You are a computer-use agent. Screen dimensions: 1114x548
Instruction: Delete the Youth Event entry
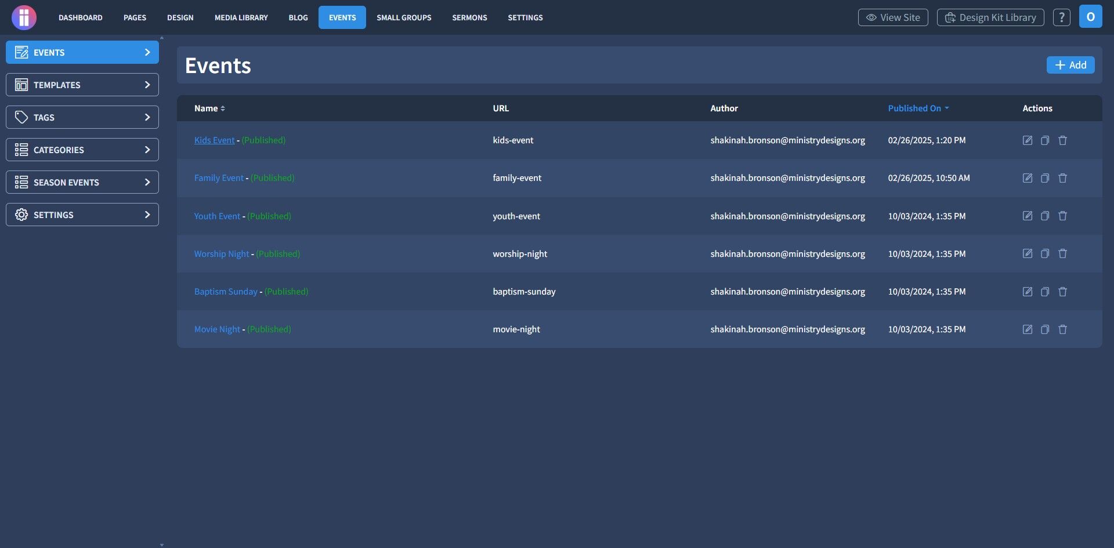tap(1062, 216)
